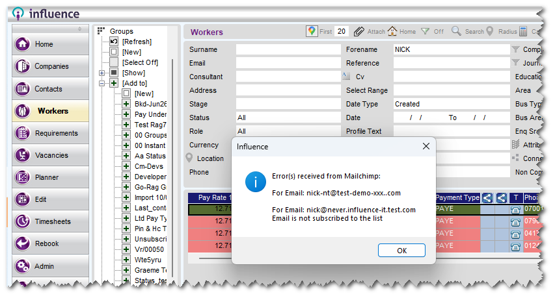Open the Role dropdown showing All
Screen dimensions: 555x298
288,131
